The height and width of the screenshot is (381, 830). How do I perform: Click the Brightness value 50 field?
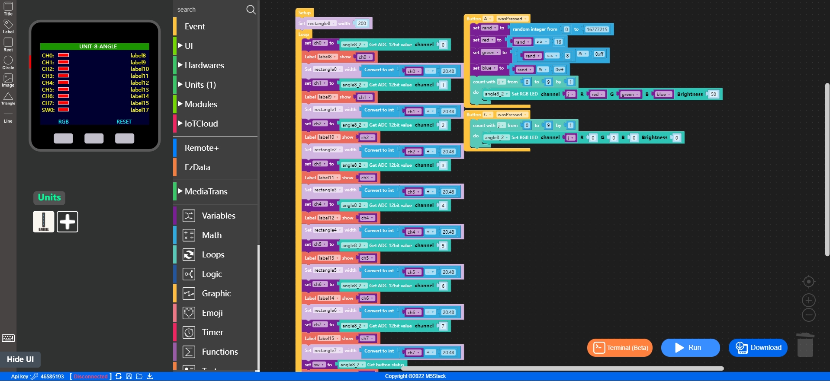pos(713,94)
